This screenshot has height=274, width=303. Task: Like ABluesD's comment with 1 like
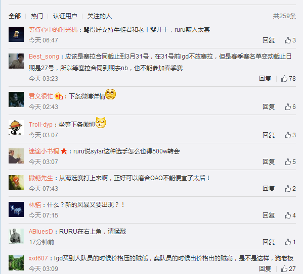pos(290,242)
